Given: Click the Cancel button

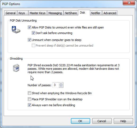Looking at the screenshot, I should tap(102, 121).
